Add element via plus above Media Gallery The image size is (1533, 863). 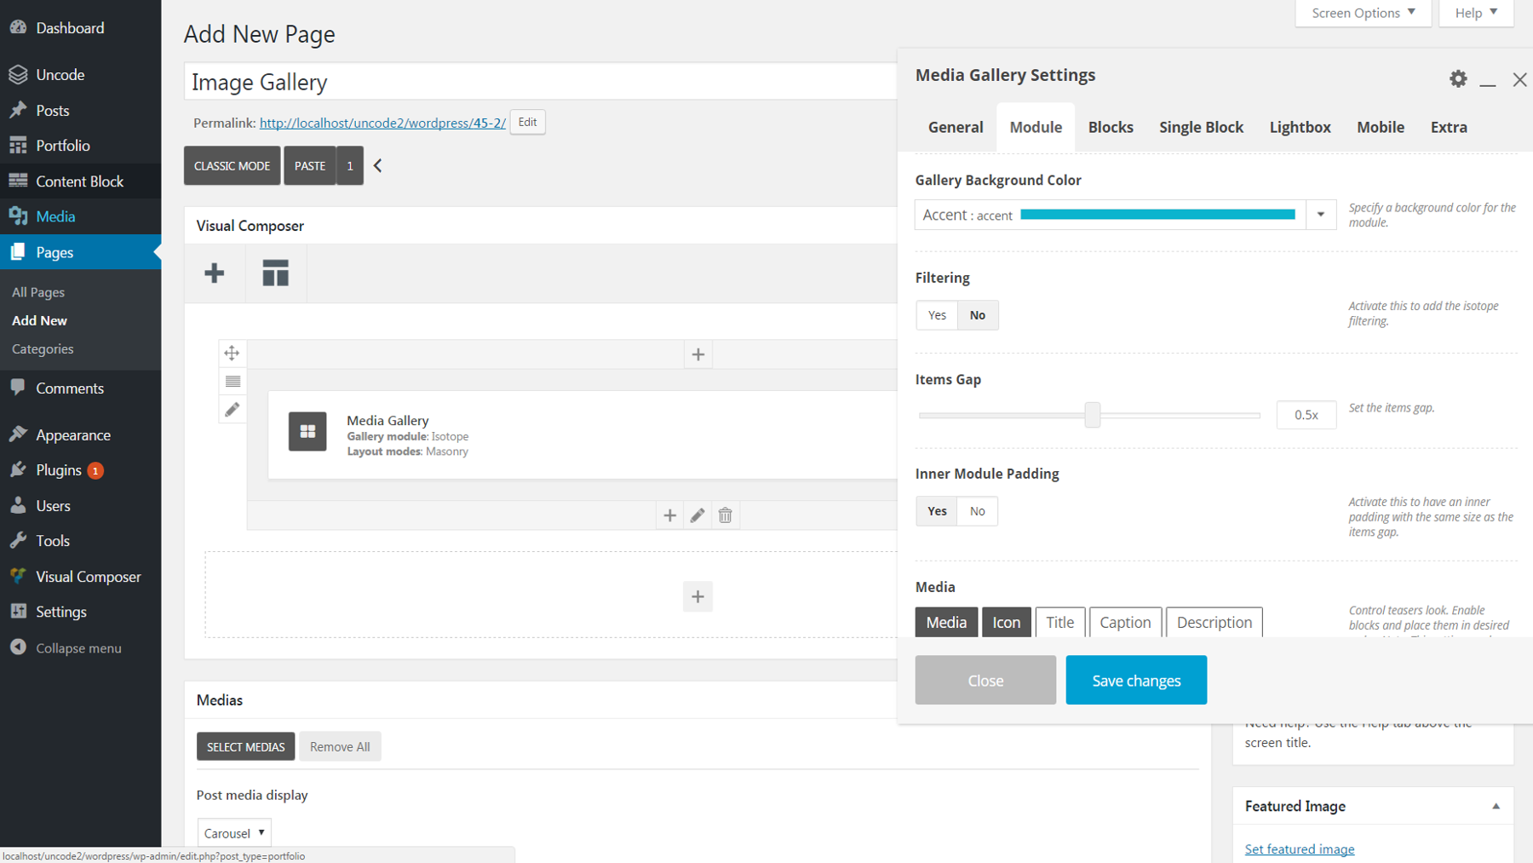click(x=698, y=354)
